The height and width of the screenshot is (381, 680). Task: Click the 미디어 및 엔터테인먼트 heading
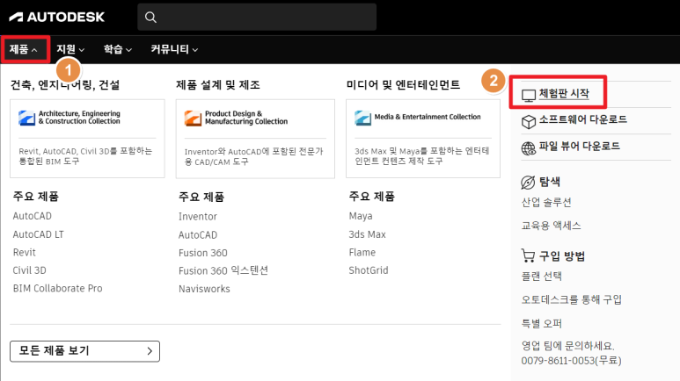pyautogui.click(x=403, y=84)
